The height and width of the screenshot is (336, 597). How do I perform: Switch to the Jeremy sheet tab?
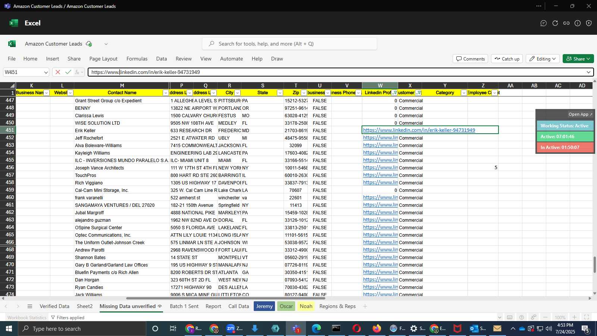[264, 306]
